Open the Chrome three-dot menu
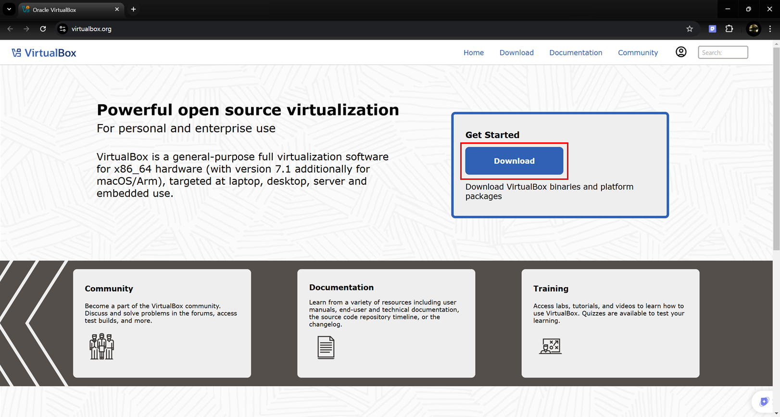Screen dimensions: 780x417 tap(770, 29)
